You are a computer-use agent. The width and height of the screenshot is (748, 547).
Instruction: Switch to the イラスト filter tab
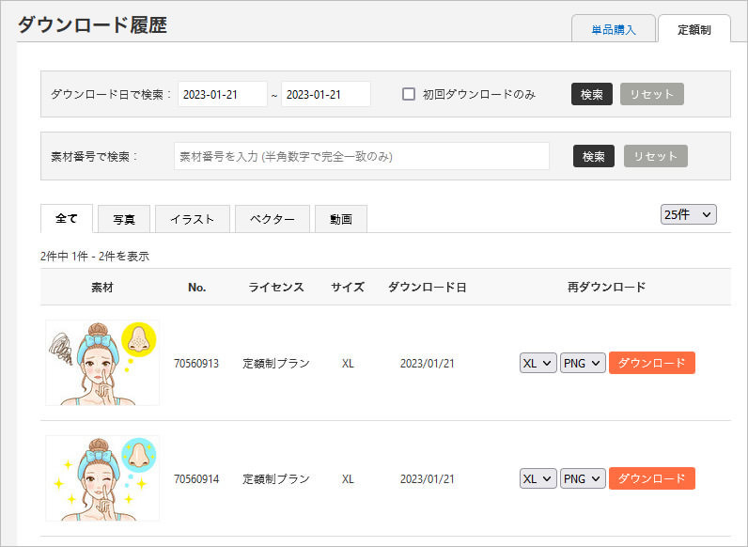[x=192, y=219]
